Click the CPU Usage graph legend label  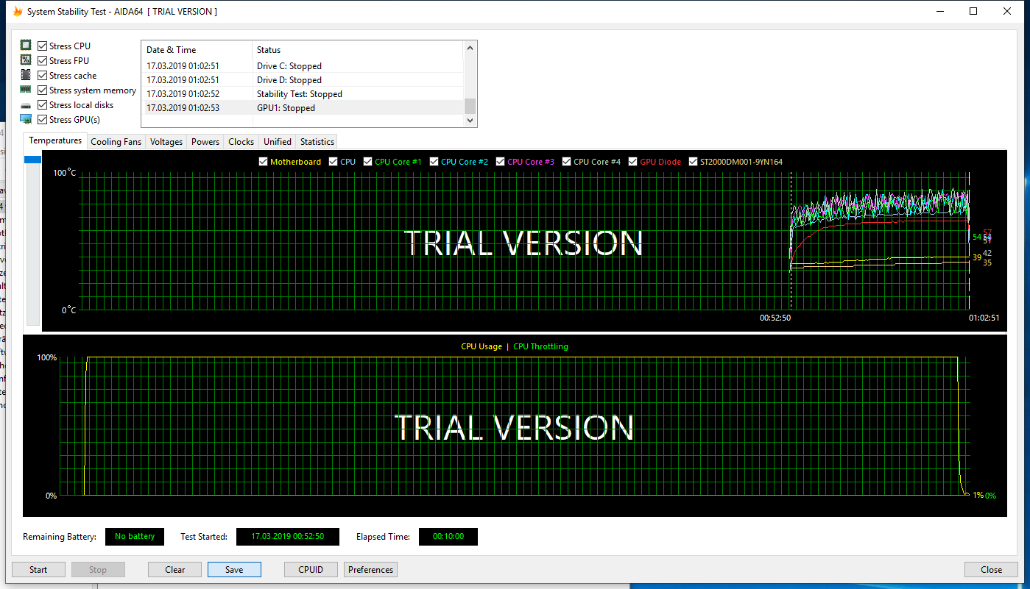point(482,346)
